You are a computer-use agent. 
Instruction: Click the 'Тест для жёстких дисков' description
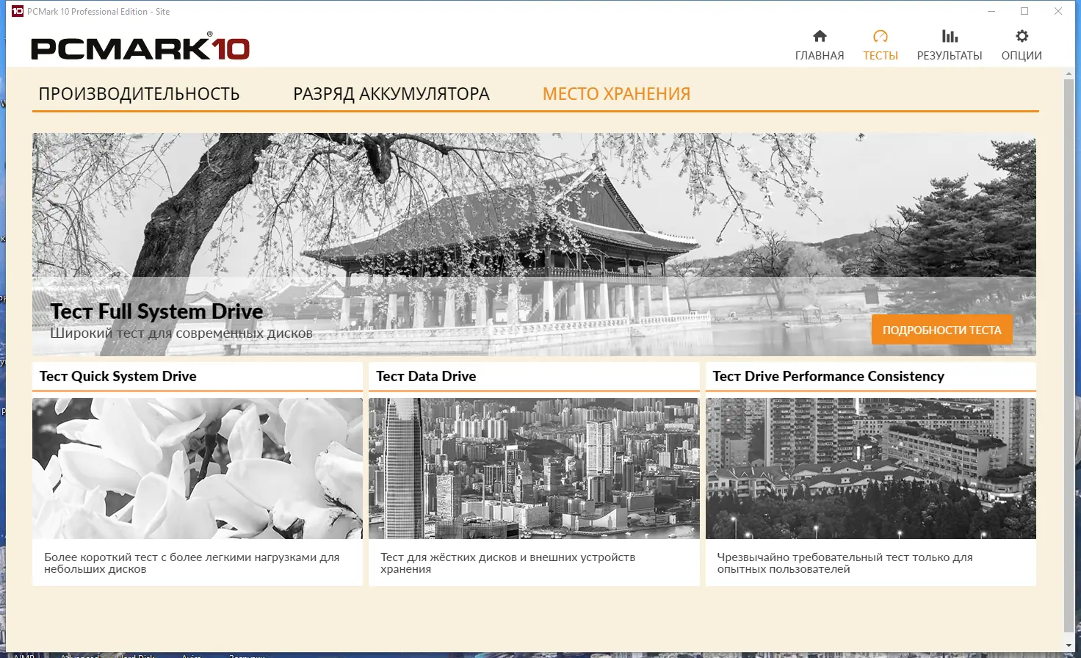[x=507, y=563]
